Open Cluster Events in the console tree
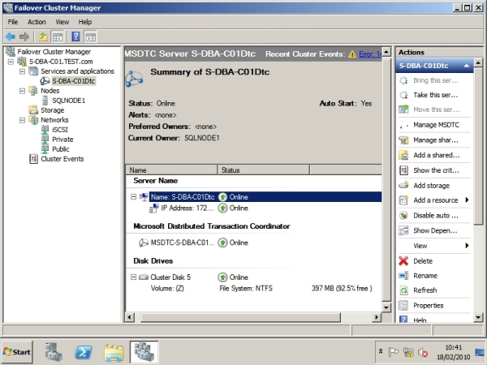 tap(62, 159)
